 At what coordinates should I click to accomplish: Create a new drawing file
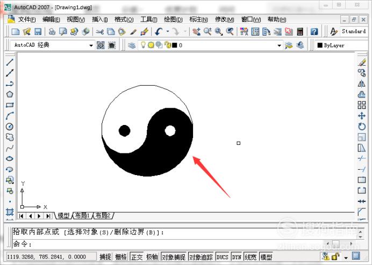pyautogui.click(x=16, y=31)
